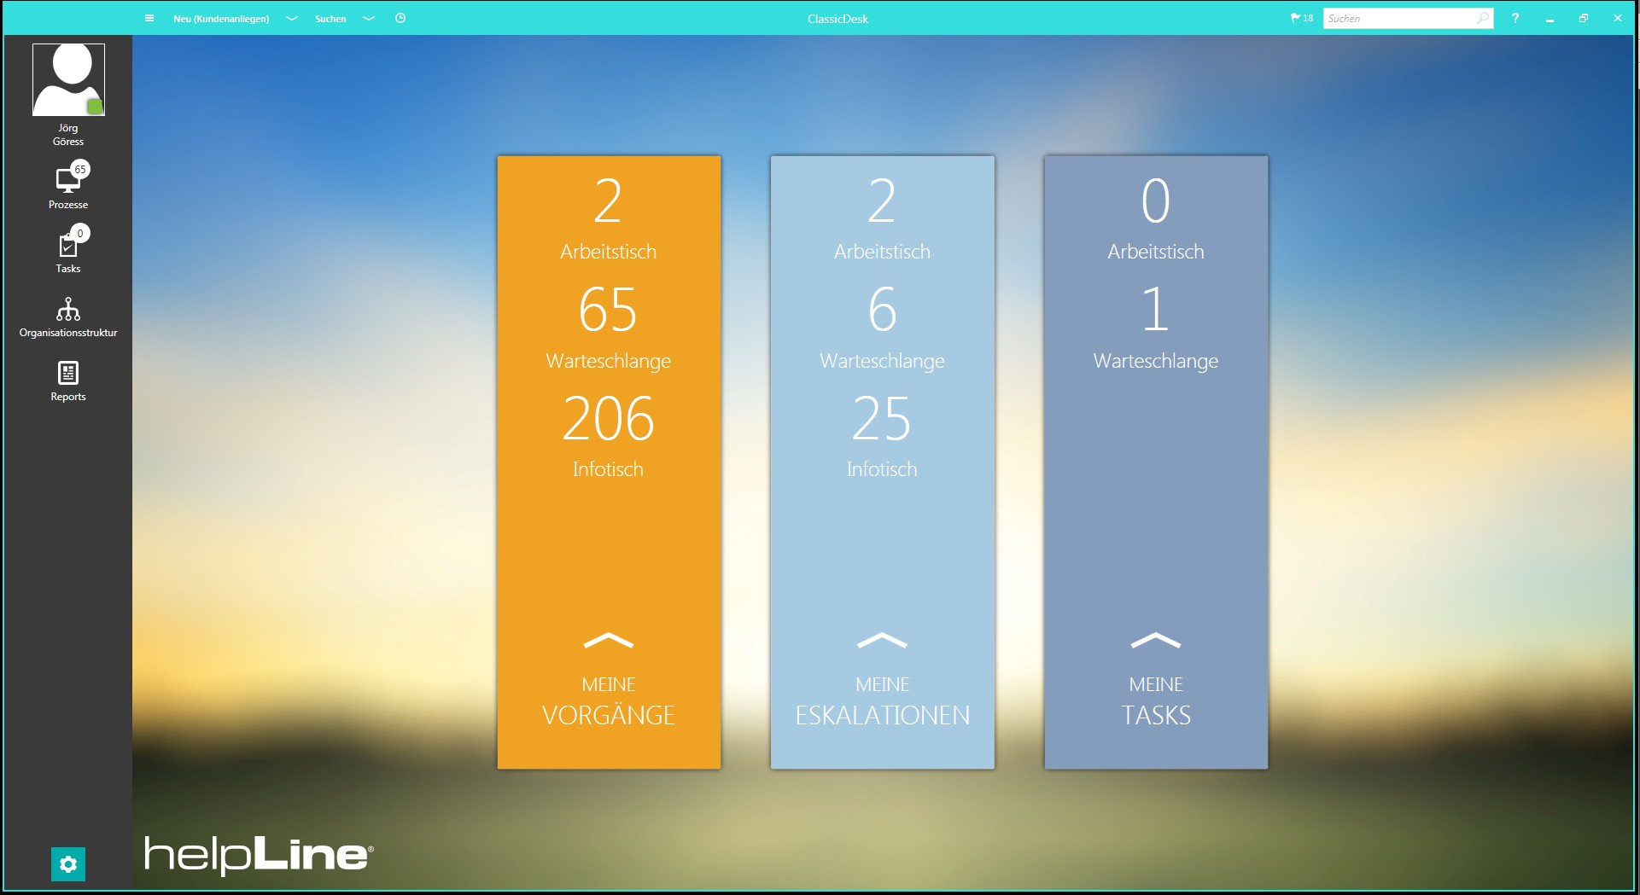Open Tasks in the sidebar
The image size is (1640, 895).
(68, 251)
